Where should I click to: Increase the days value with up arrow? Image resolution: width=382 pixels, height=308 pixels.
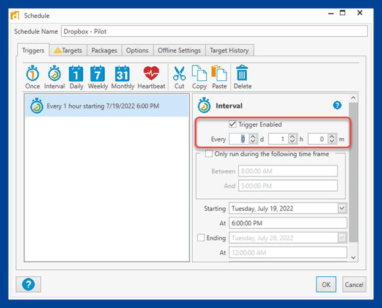pos(253,137)
